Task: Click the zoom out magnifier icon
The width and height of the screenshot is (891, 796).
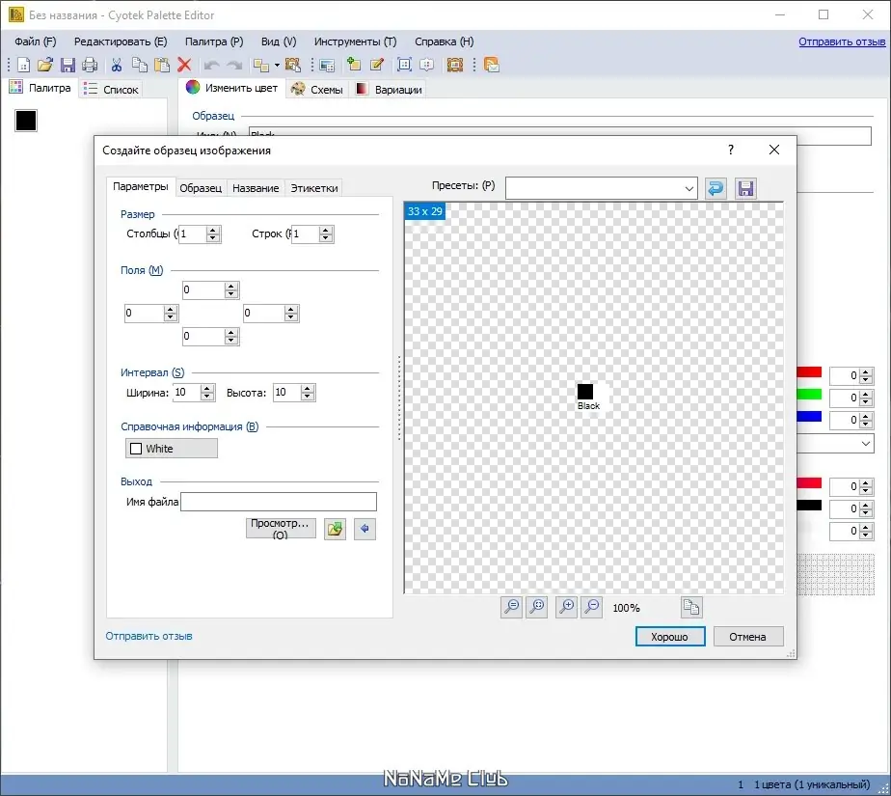Action: coord(592,607)
